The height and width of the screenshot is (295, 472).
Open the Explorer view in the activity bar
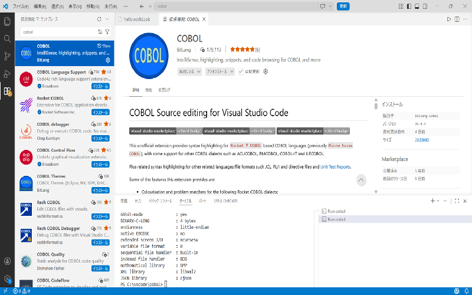[7, 21]
